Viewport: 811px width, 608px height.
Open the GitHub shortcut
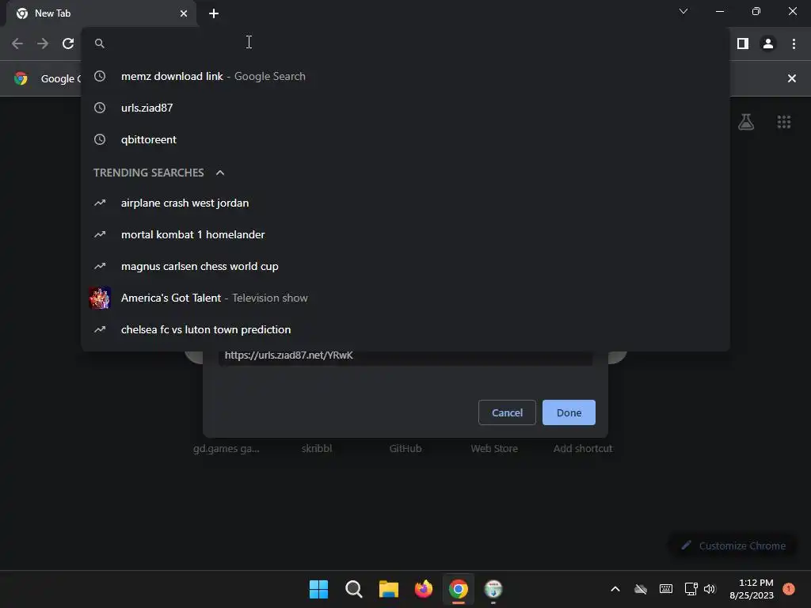click(405, 448)
